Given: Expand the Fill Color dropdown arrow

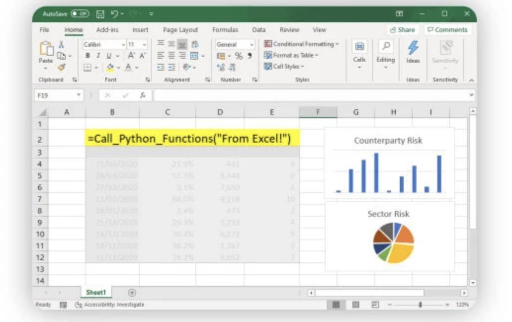Looking at the screenshot, I should tap(118, 66).
